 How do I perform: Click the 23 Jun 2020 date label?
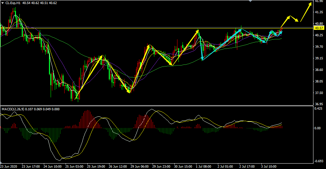coord(8,167)
